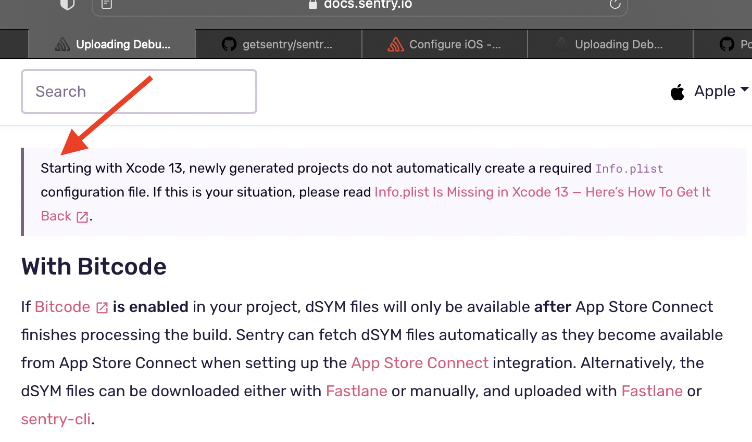Click the first Fastlane link after 'downloaded either with'
The image size is (752, 442).
(357, 391)
